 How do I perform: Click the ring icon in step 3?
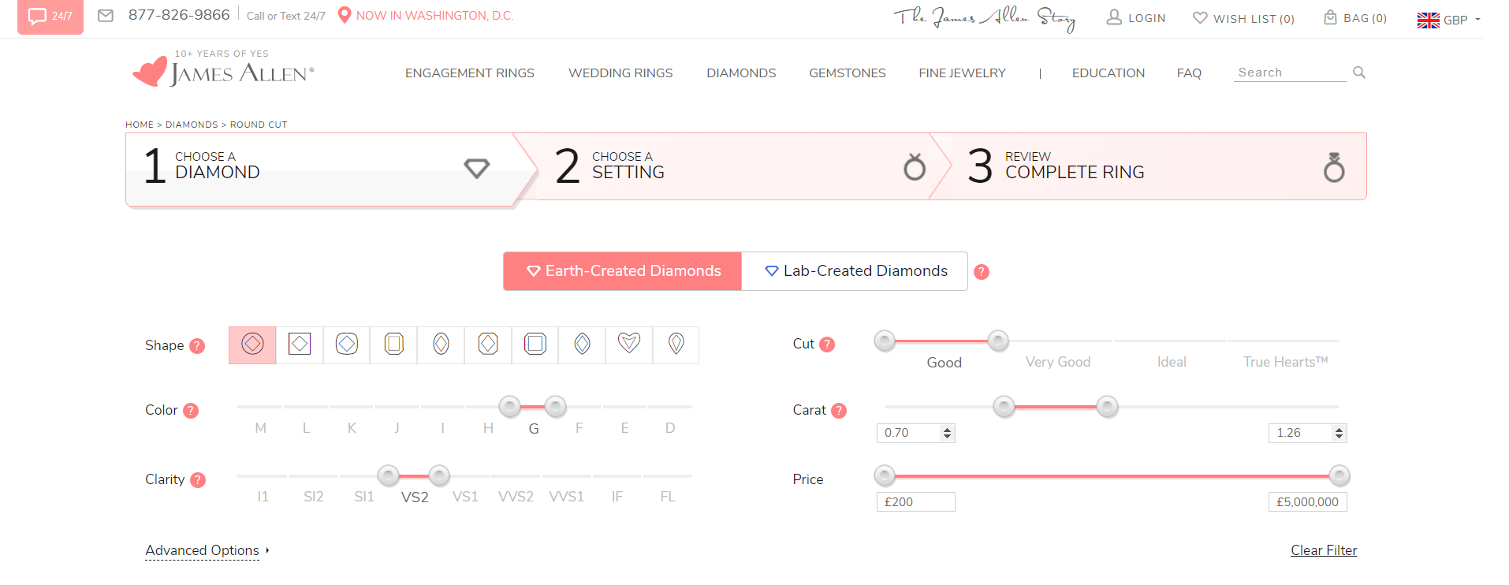pyautogui.click(x=1334, y=167)
